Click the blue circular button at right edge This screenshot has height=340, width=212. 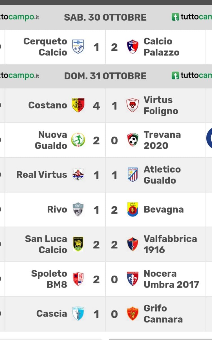tap(209, 138)
